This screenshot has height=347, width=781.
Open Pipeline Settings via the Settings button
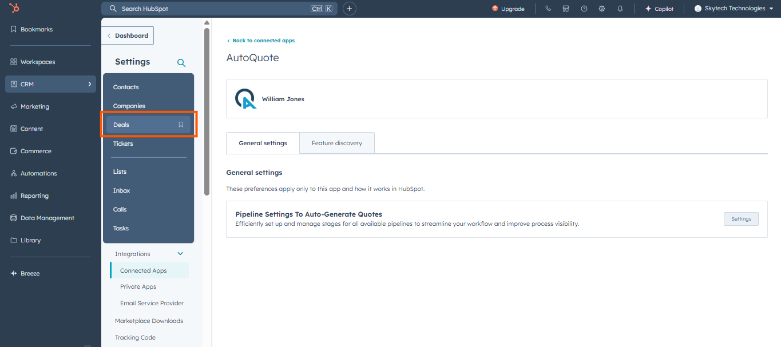(x=740, y=218)
